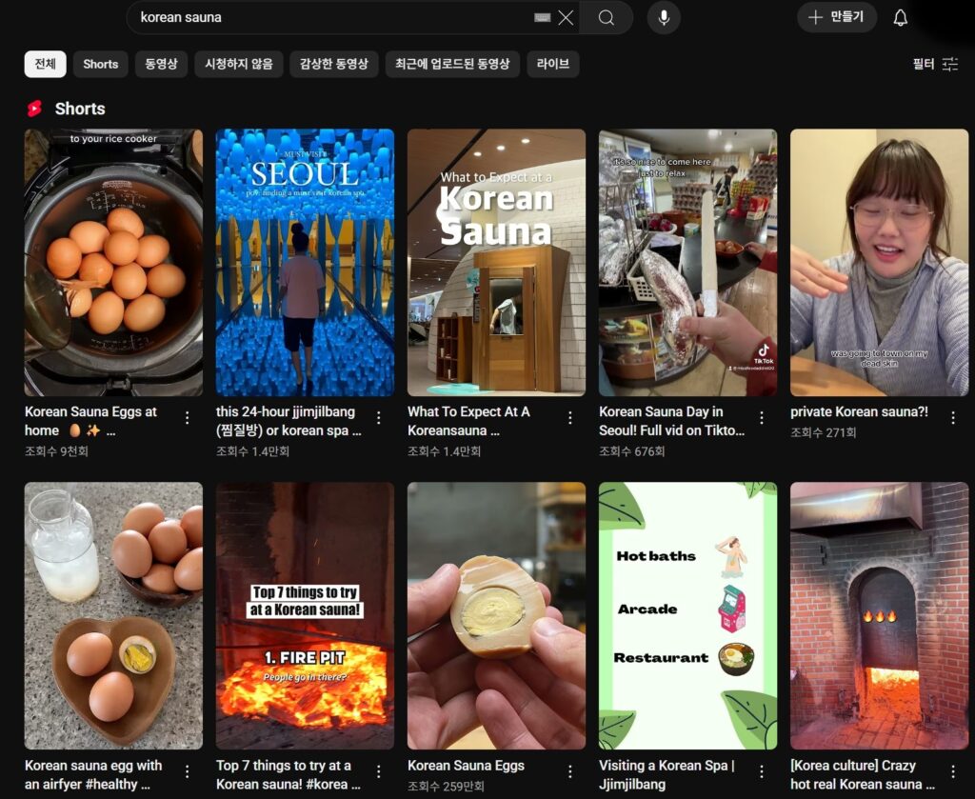
Task: Select the Shorts filter chip
Action: point(100,64)
